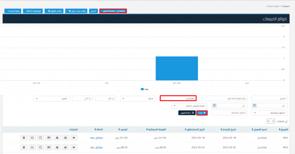Delete invoice INV3 with the trash icon

24,147
